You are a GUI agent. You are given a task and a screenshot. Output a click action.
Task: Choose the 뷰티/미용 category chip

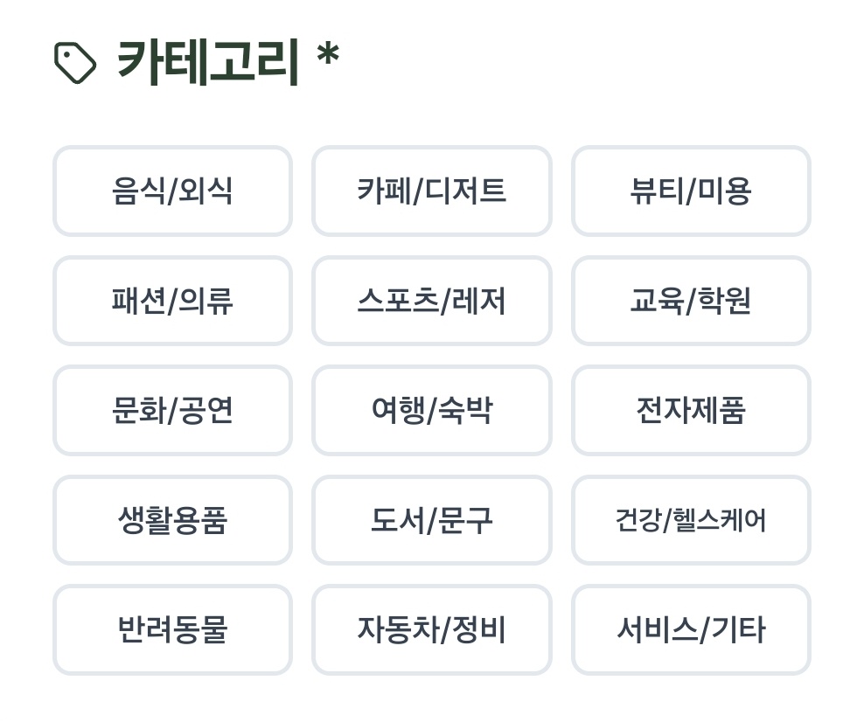coord(691,191)
